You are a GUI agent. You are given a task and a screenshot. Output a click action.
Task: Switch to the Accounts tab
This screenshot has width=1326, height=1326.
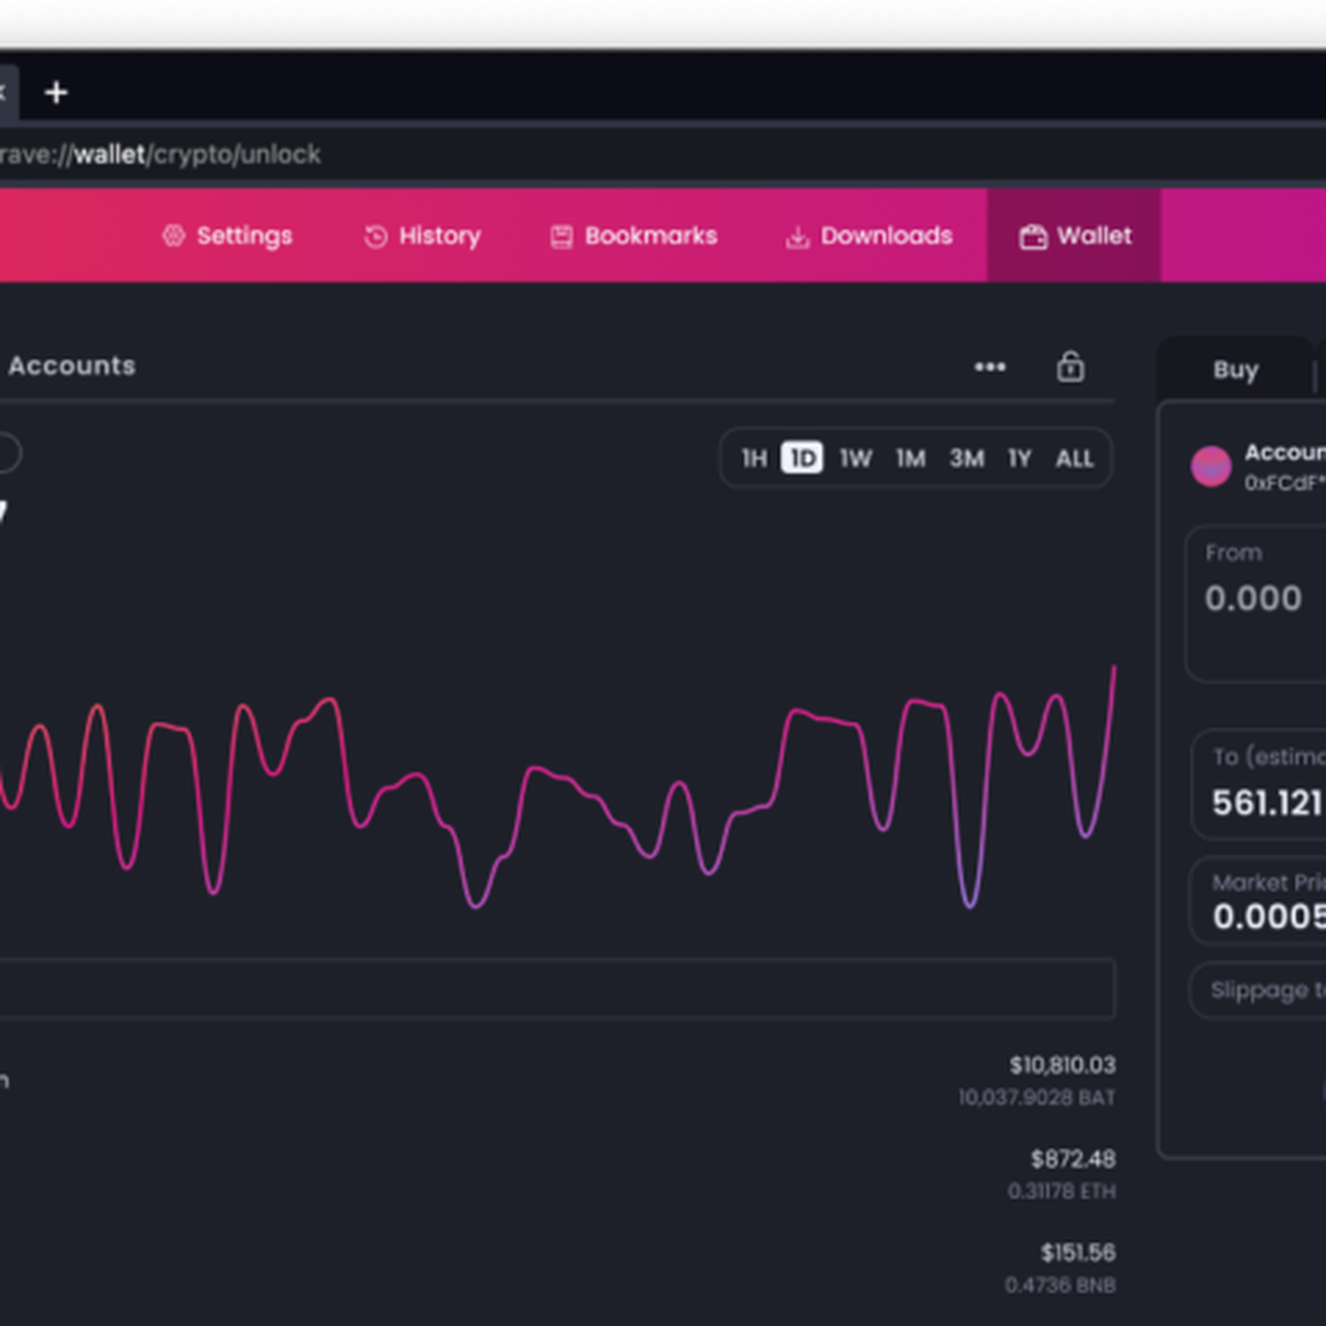tap(72, 366)
